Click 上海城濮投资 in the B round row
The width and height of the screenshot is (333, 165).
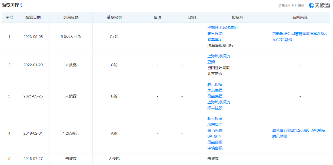pyautogui.click(x=219, y=102)
